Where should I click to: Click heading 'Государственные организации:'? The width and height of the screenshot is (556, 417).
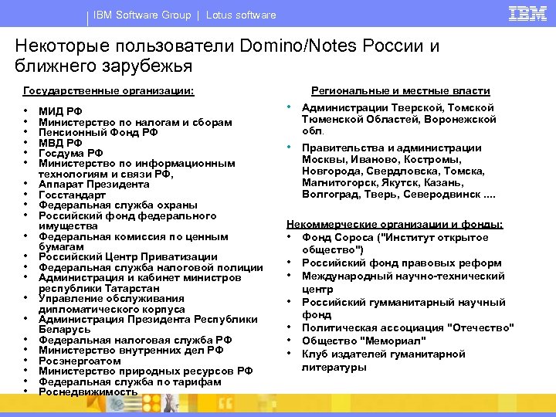pos(109,91)
